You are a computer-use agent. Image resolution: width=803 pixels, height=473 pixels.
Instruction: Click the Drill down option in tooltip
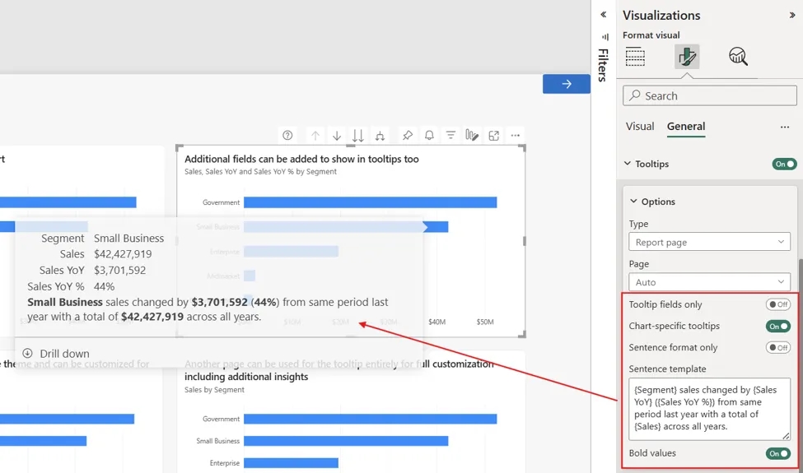click(x=56, y=354)
